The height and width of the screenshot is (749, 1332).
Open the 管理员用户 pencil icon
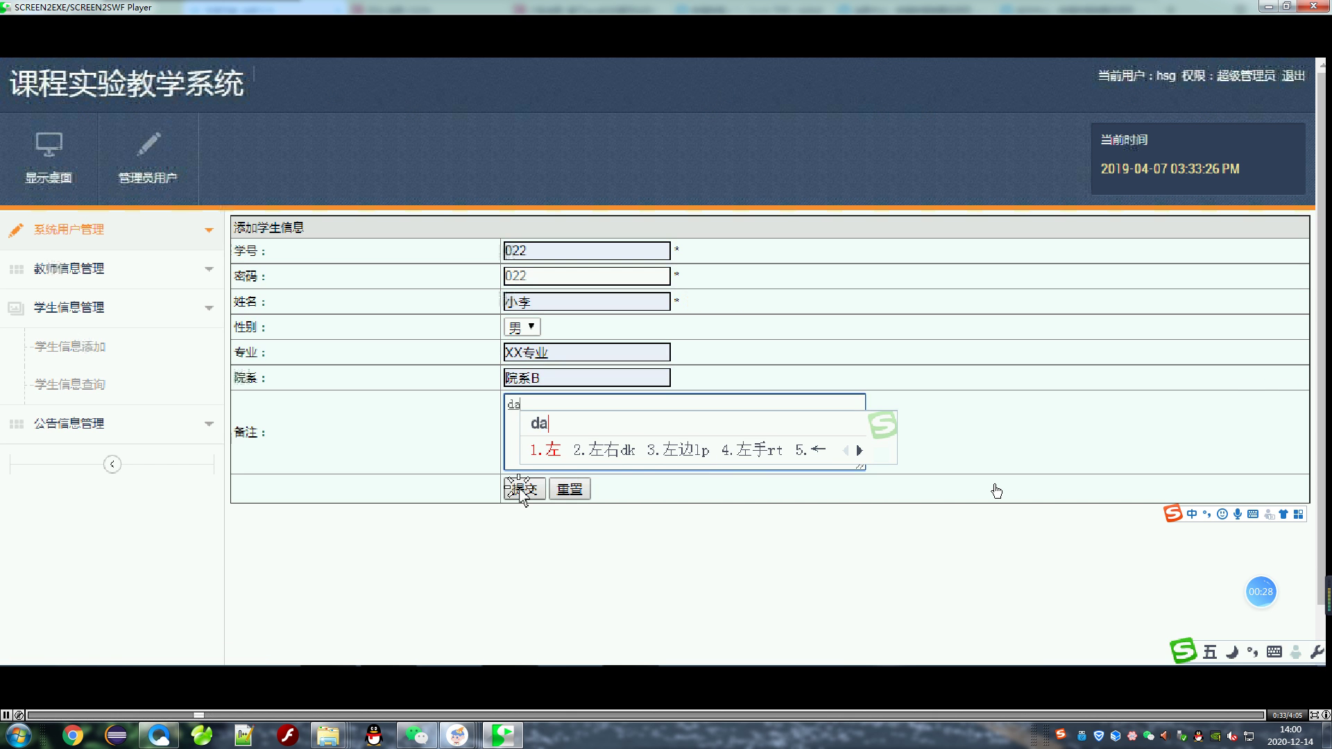[x=148, y=144]
